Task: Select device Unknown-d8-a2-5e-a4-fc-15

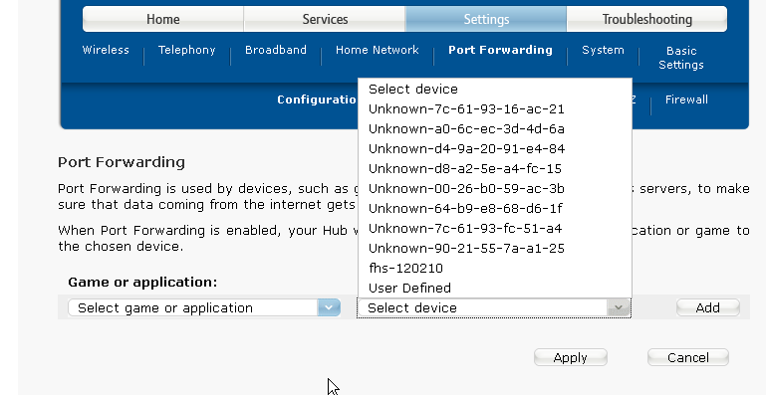Action: coord(495,168)
